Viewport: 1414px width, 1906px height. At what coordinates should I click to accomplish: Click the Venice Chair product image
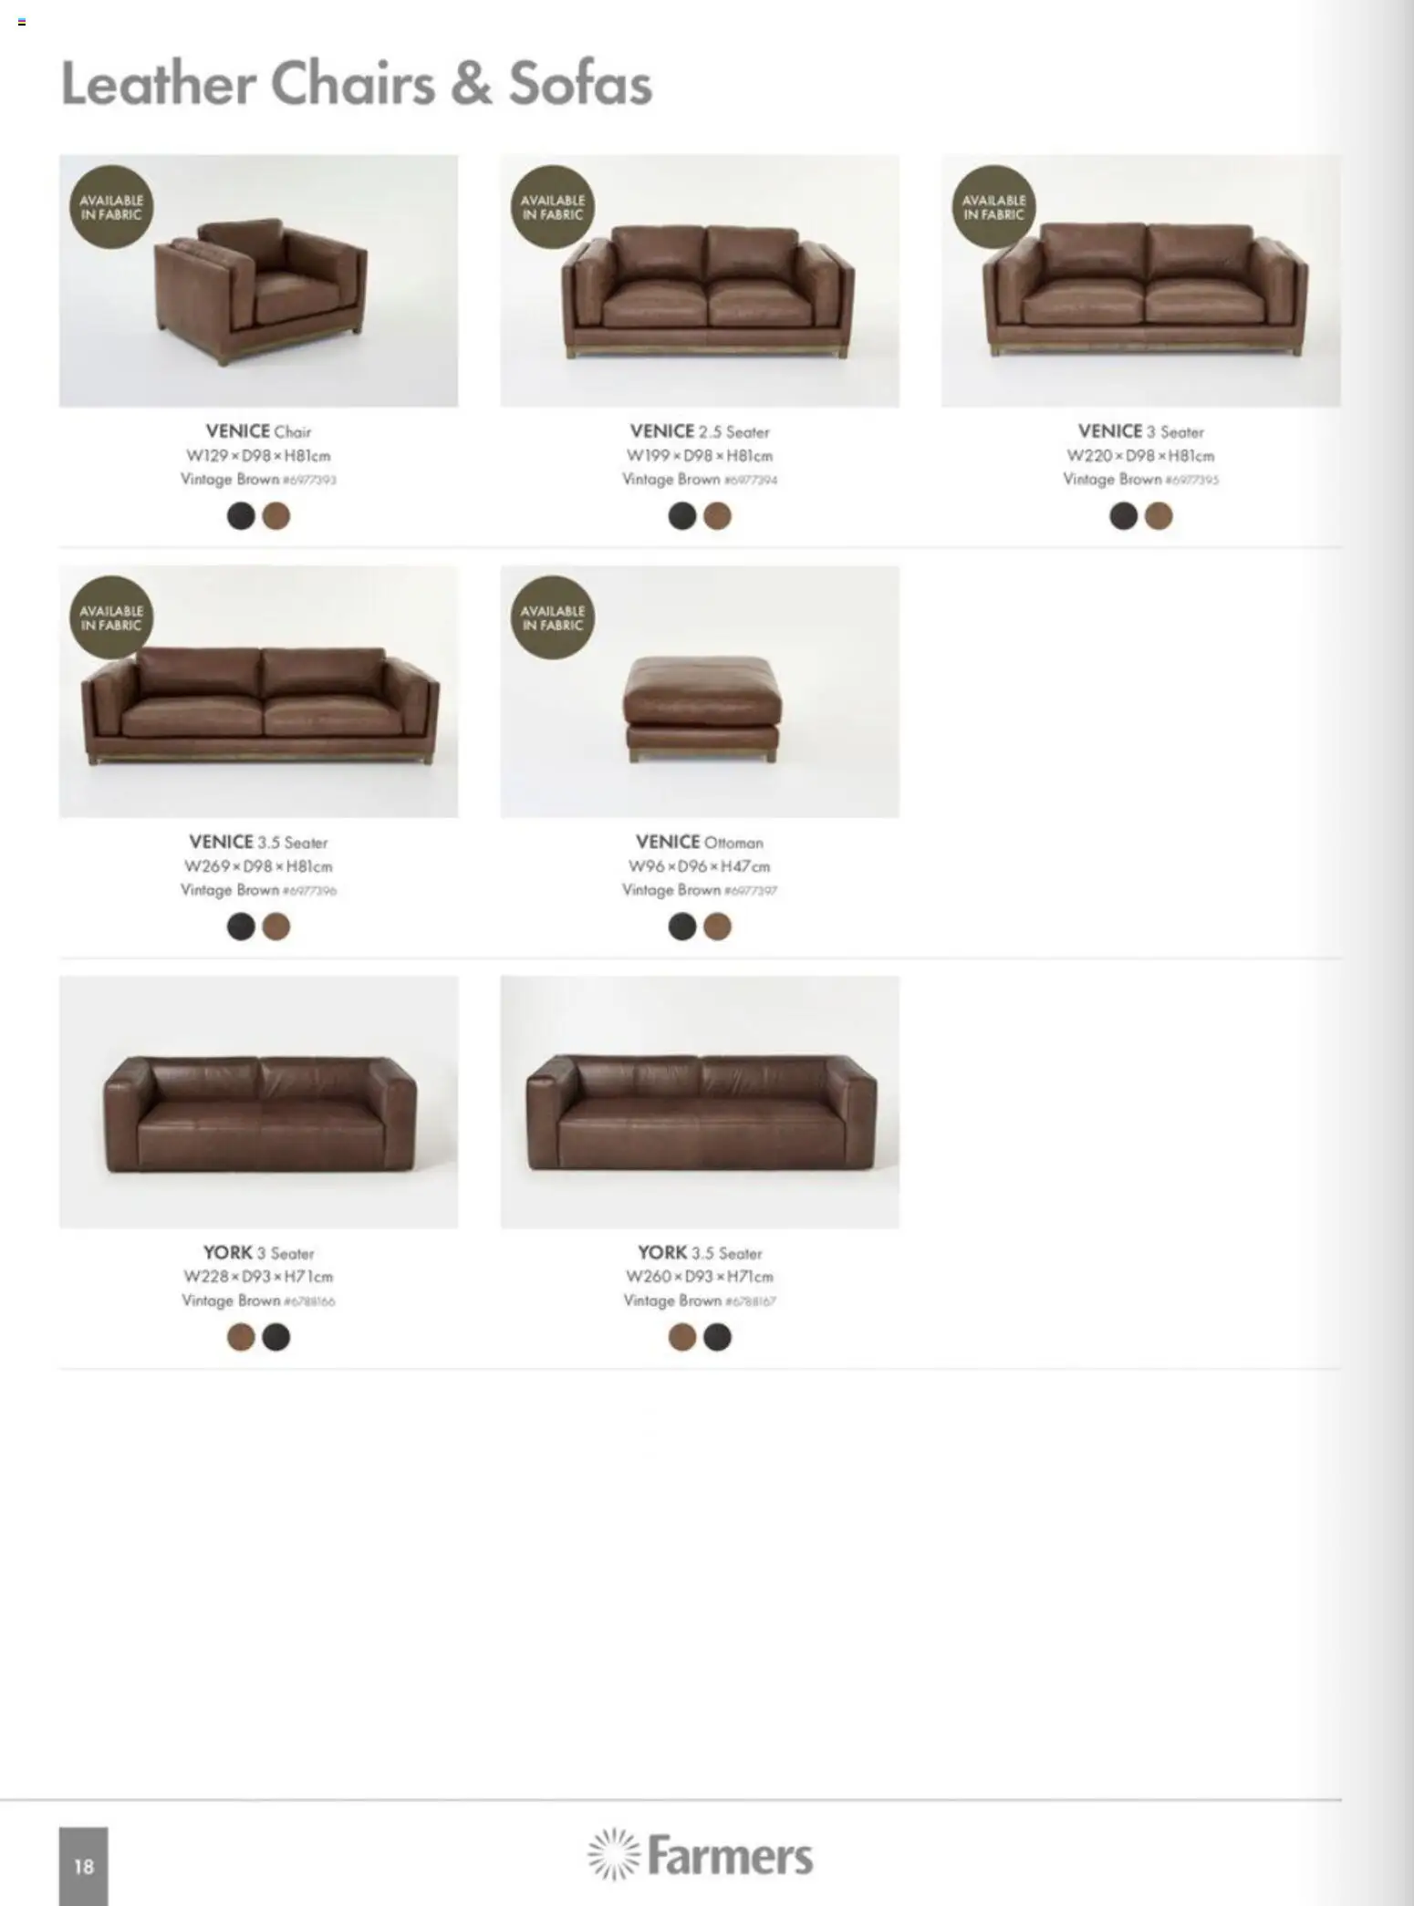[x=259, y=281]
